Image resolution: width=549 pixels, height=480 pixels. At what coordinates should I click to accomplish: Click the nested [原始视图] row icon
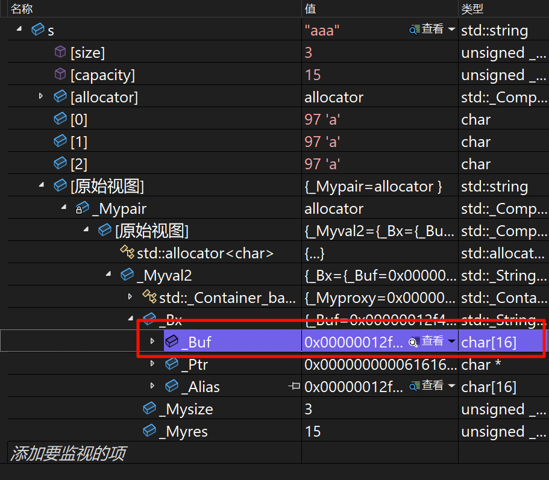coord(105,230)
